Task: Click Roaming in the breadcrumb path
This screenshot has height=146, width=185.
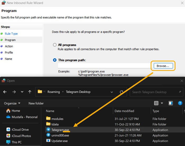Action: point(54,92)
